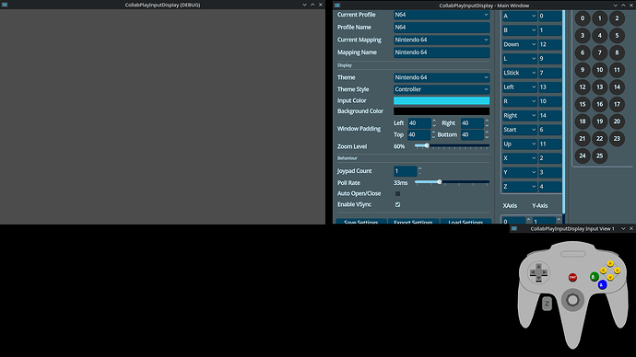Toggle the Auto Open/Close checkbox

(397, 194)
